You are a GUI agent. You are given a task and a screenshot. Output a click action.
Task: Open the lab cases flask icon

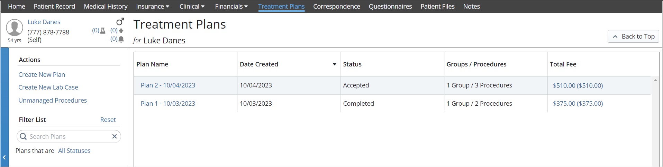click(102, 31)
